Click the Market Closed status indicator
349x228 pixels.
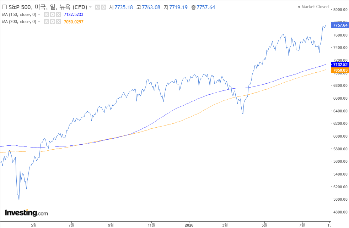313,7
